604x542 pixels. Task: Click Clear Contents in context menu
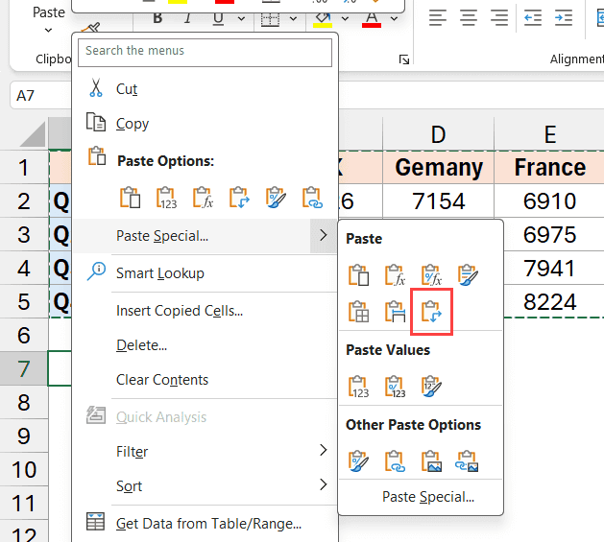pos(162,380)
